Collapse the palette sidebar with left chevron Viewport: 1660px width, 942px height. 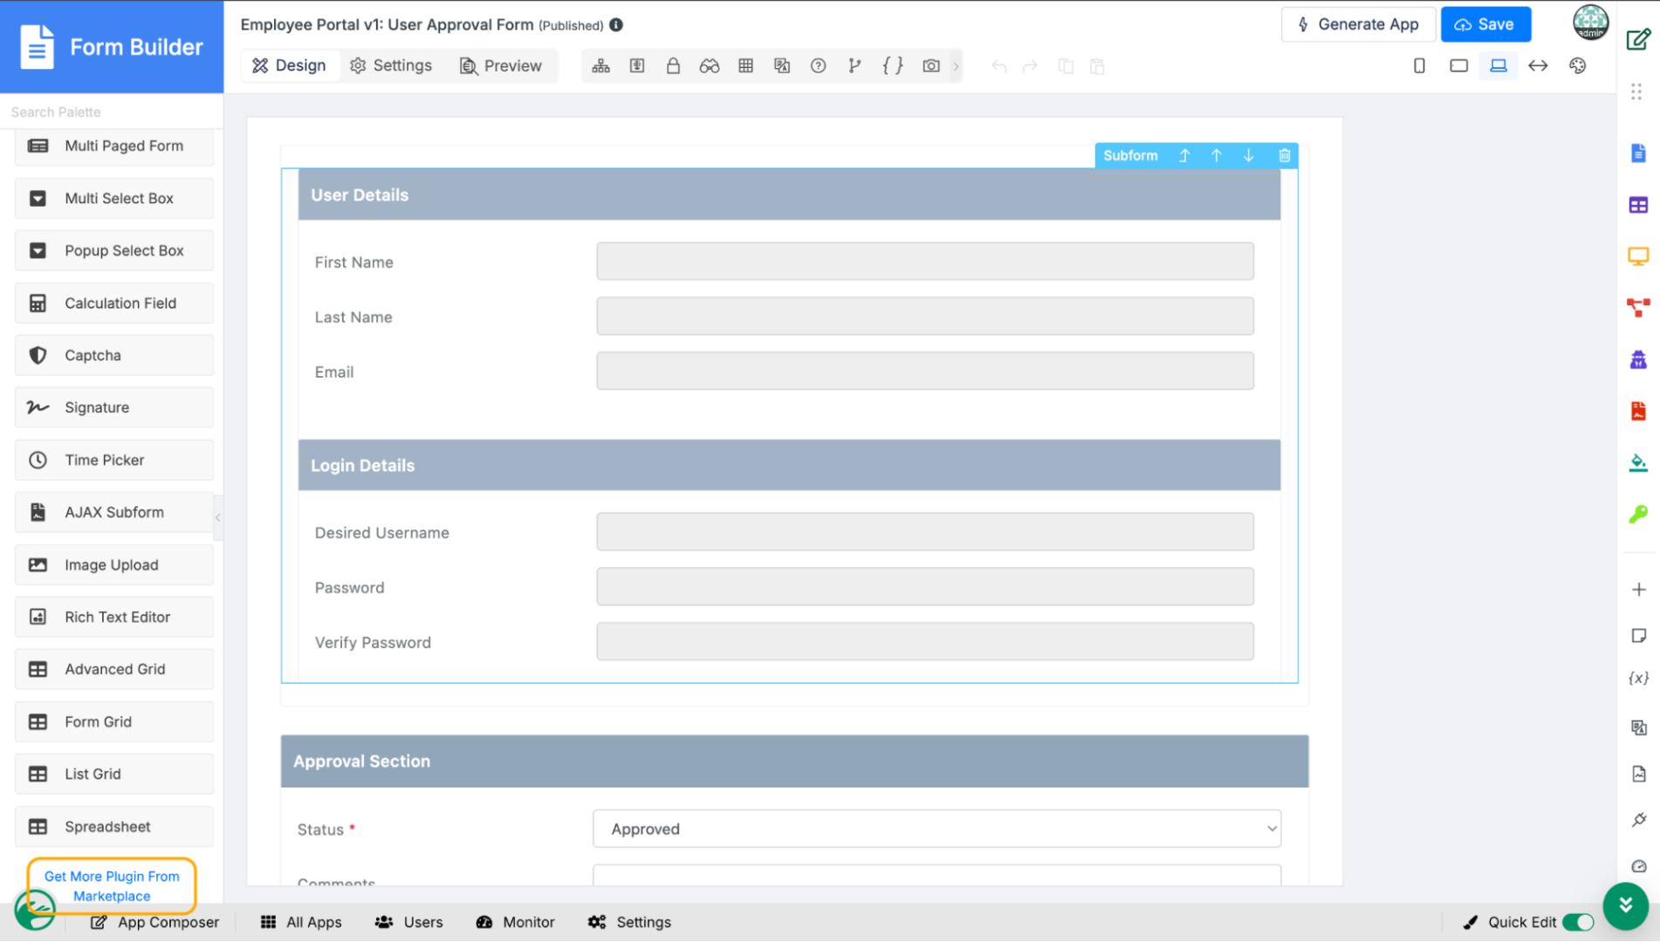[218, 517]
